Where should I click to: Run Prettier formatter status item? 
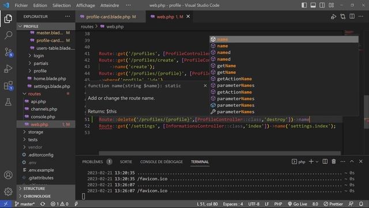333,204
